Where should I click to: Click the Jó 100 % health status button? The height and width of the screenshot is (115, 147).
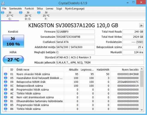[x=13, y=41]
